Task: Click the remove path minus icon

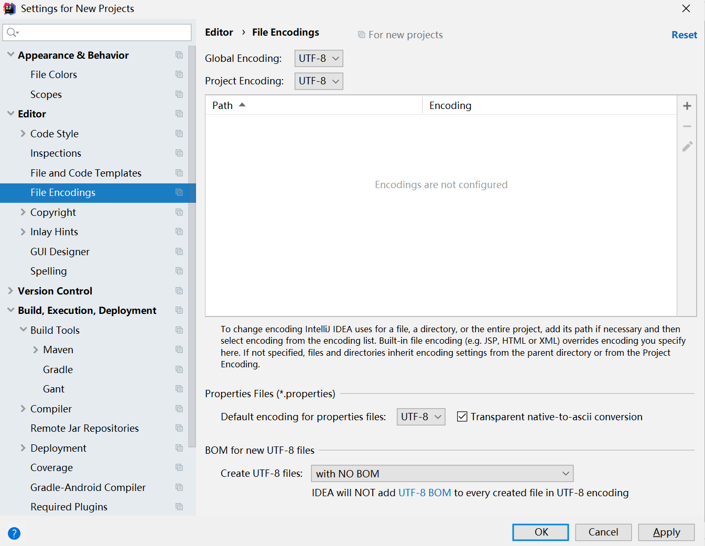Action: [687, 126]
